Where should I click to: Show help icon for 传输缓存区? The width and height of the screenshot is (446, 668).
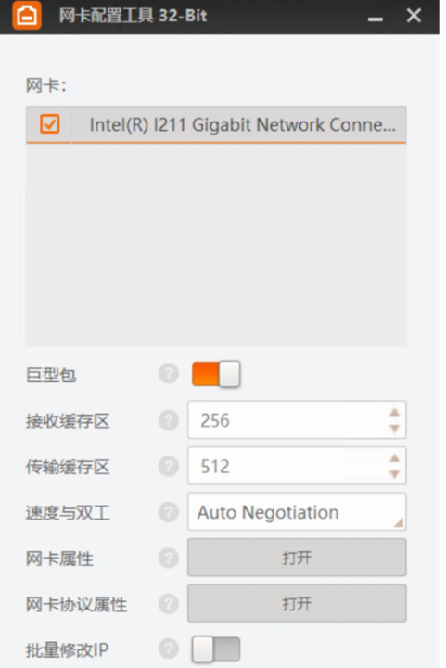(x=169, y=466)
